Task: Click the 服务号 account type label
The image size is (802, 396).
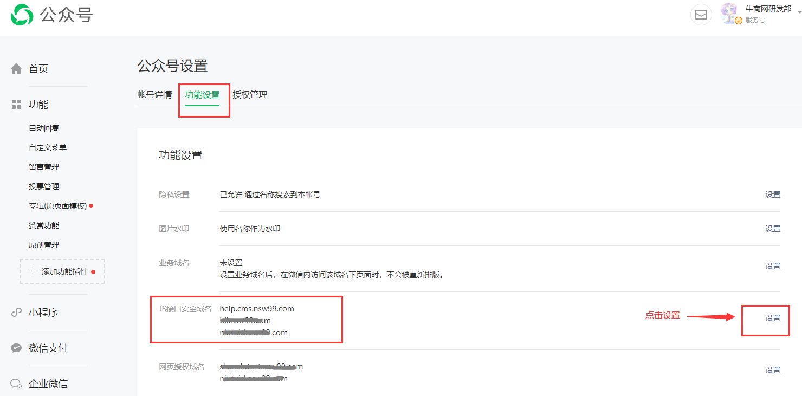Action: tap(755, 20)
